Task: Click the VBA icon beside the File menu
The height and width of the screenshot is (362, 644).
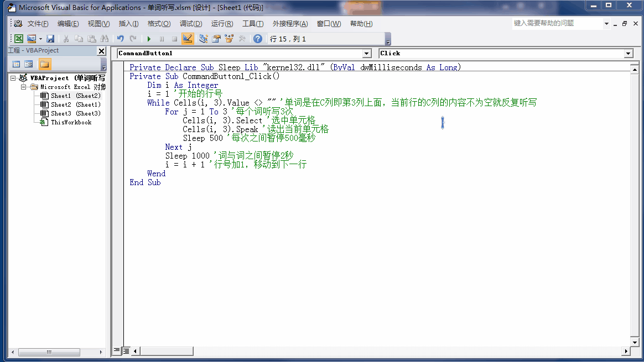Action: [x=18, y=23]
